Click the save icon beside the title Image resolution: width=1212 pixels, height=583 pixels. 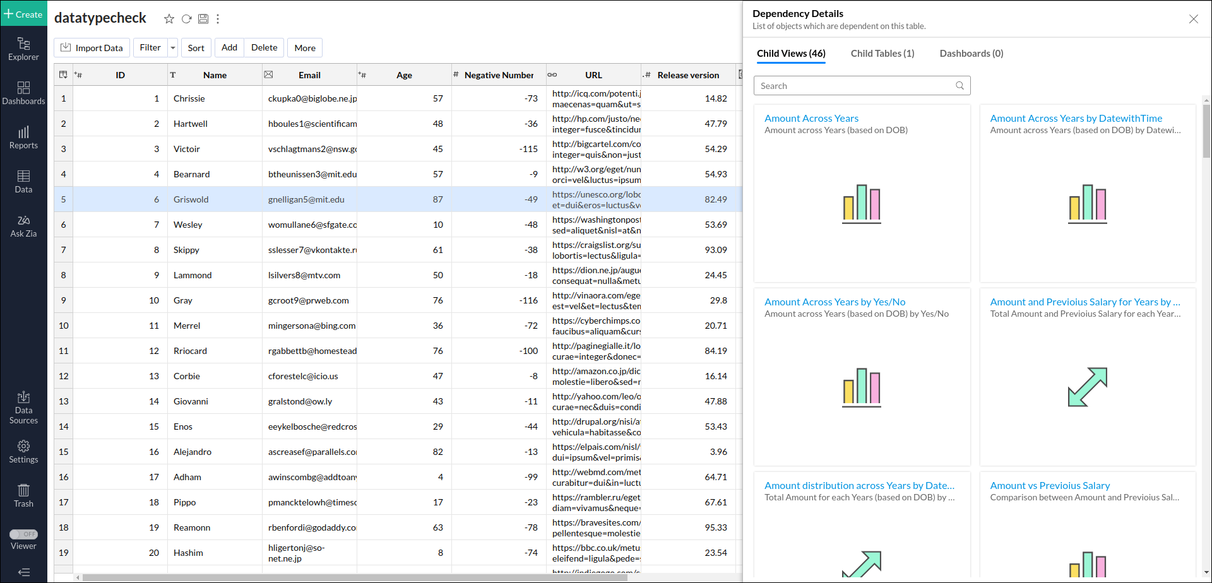coord(203,19)
